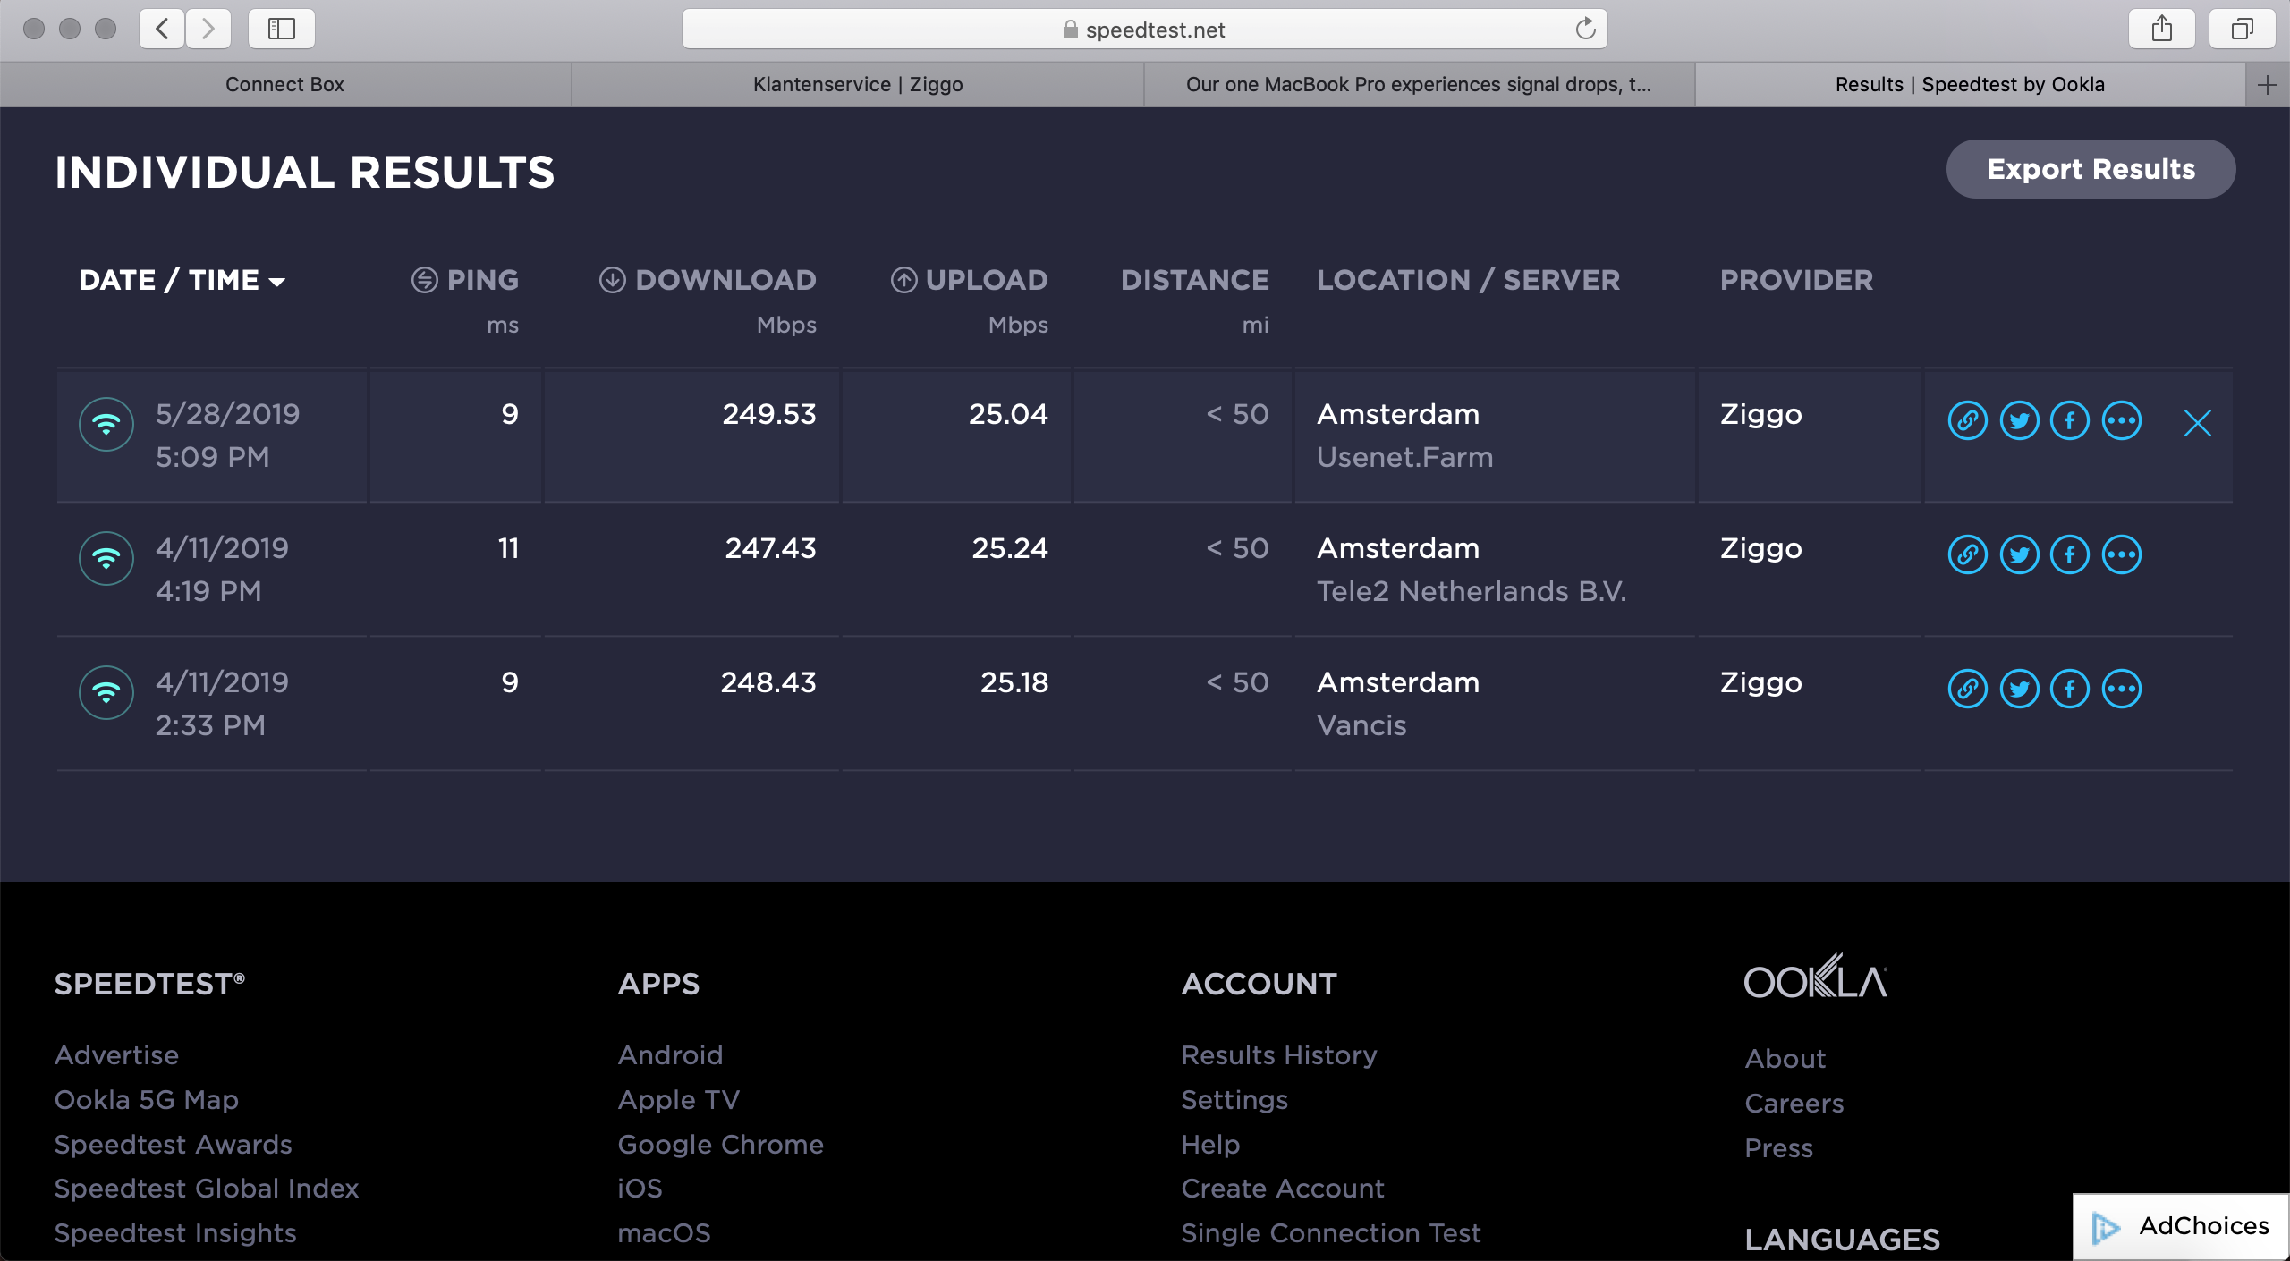
Task: Switch to the MacBook Pro signal drops tab
Action: [1419, 84]
